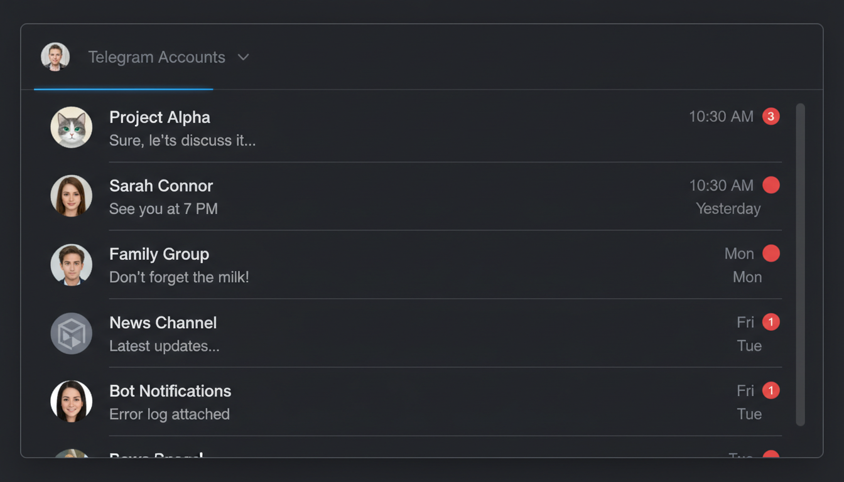The height and width of the screenshot is (482, 844).
Task: Select the "Don't forget the milk!" message preview
Action: click(179, 277)
